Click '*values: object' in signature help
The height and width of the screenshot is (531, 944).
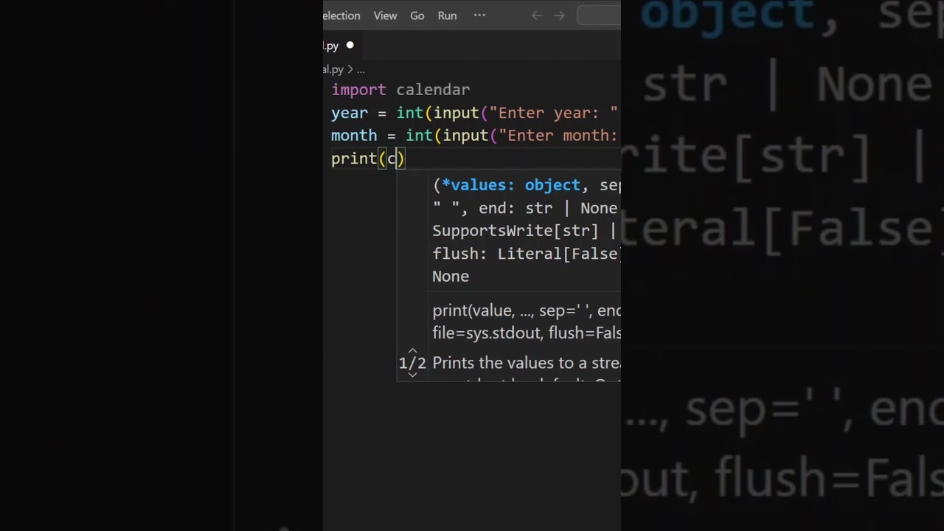pos(511,185)
